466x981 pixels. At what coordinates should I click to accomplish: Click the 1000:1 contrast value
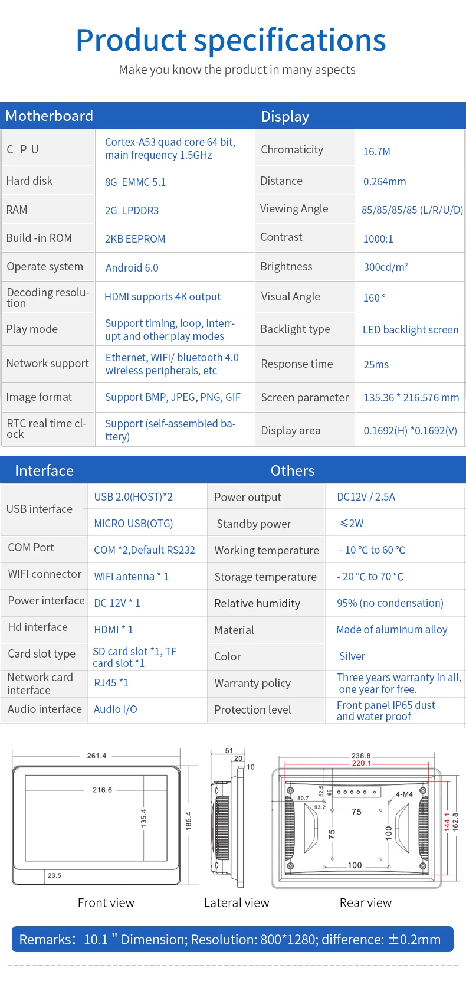click(x=378, y=238)
